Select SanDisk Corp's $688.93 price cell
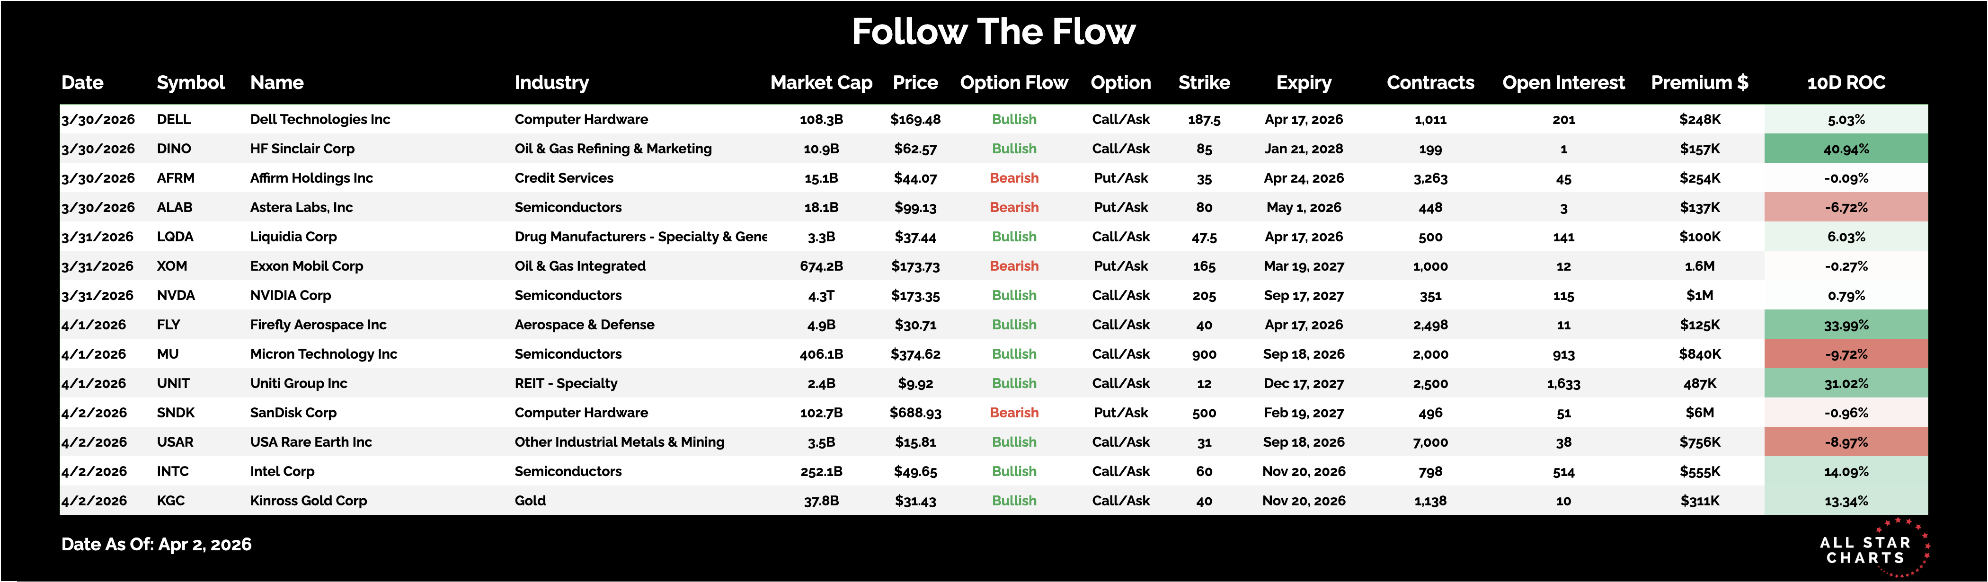 pyautogui.click(x=915, y=413)
